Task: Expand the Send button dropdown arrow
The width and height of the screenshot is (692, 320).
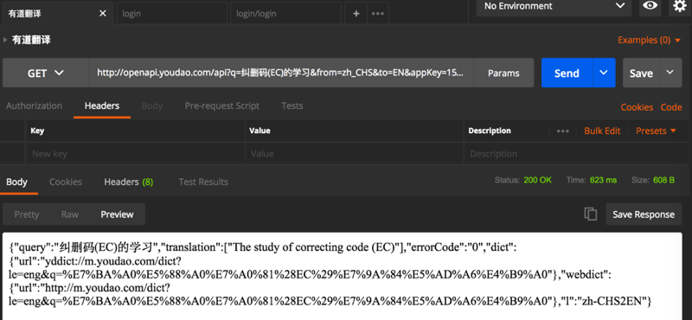Action: (604, 73)
